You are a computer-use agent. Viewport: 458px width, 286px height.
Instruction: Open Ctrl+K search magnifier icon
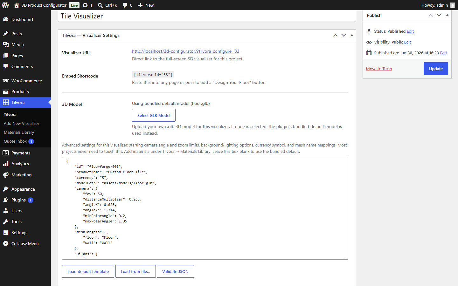pyautogui.click(x=100, y=5)
